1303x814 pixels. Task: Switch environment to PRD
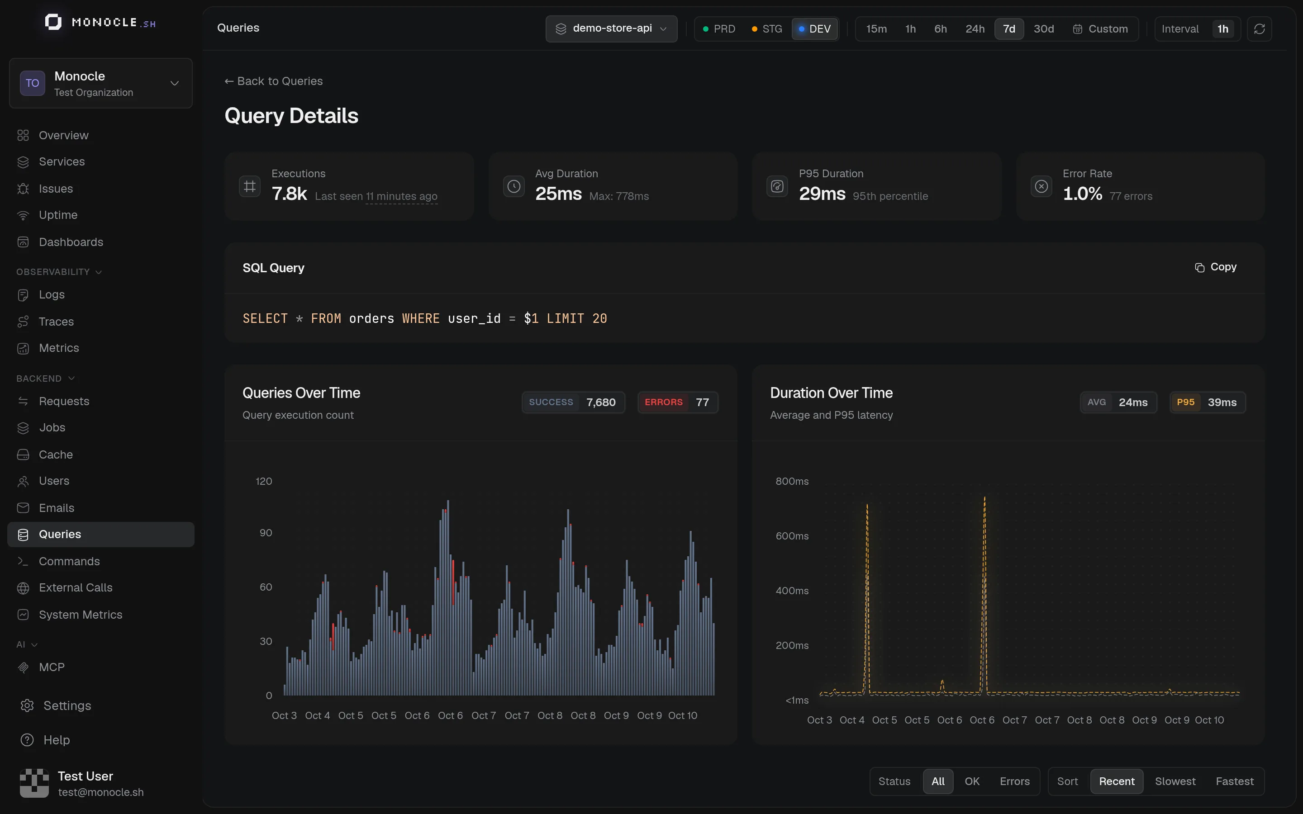(x=719, y=28)
